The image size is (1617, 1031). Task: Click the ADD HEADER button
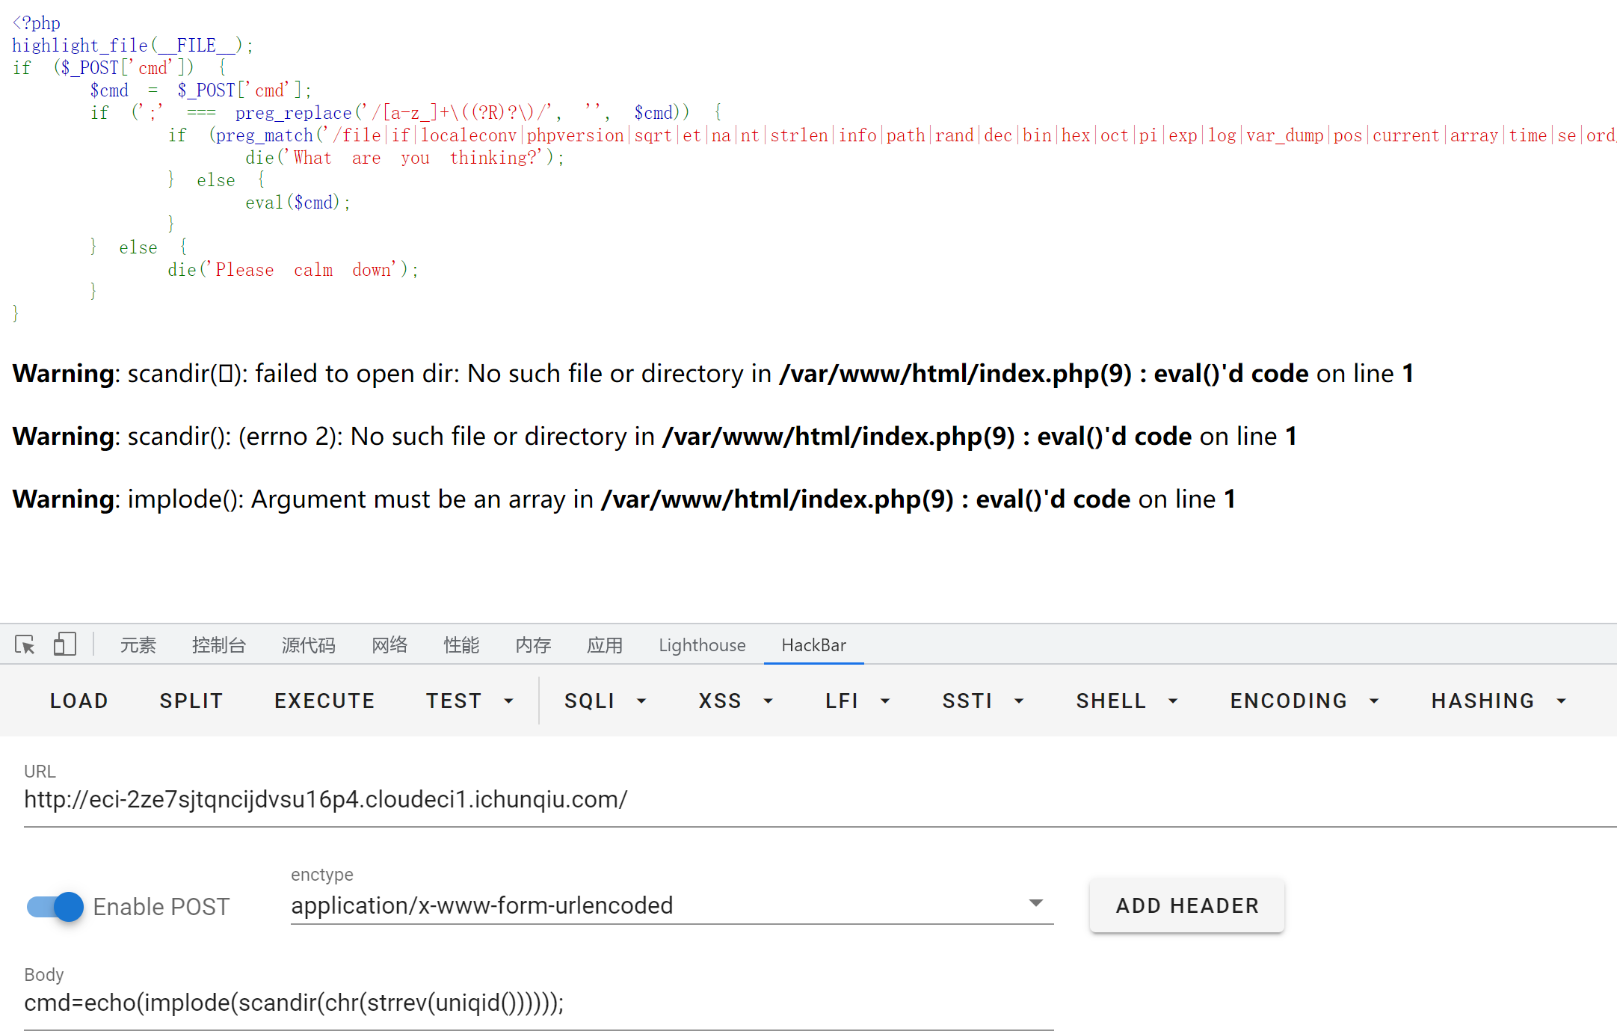point(1186,906)
